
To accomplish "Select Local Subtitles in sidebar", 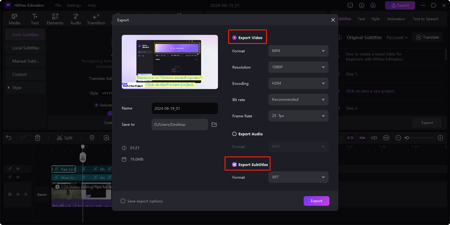I will [25, 48].
